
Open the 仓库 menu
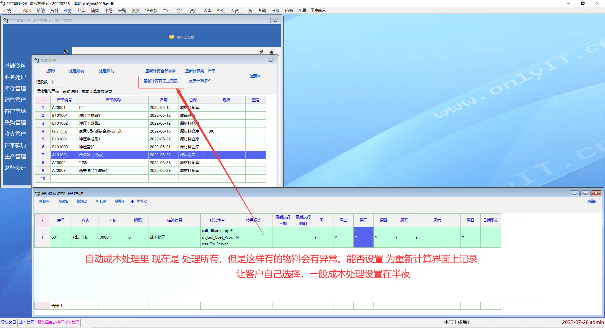[x=81, y=10]
